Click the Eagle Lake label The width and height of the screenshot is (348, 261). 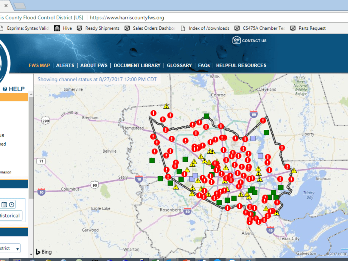click(100, 208)
